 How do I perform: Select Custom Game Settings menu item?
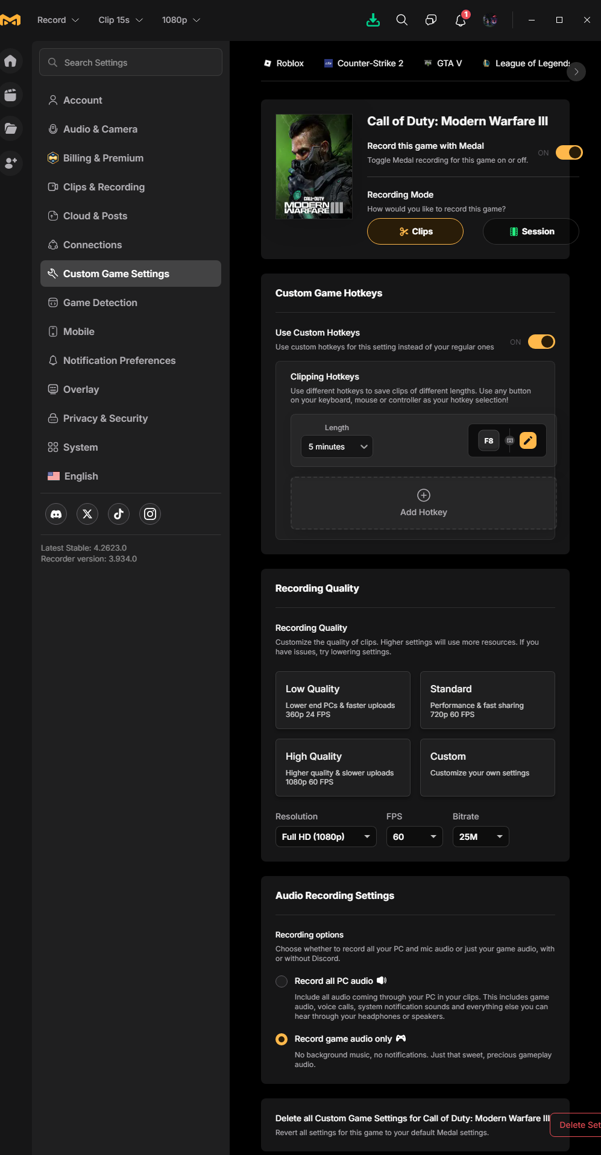pos(131,274)
